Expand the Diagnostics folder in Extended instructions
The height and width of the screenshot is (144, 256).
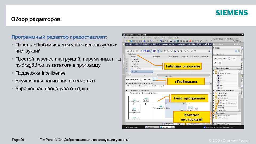click(x=214, y=110)
